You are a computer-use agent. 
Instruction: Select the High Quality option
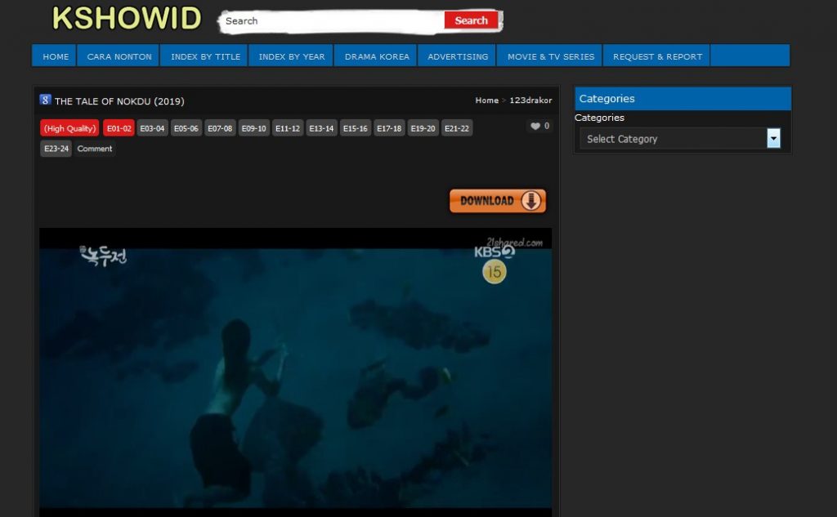pos(69,128)
